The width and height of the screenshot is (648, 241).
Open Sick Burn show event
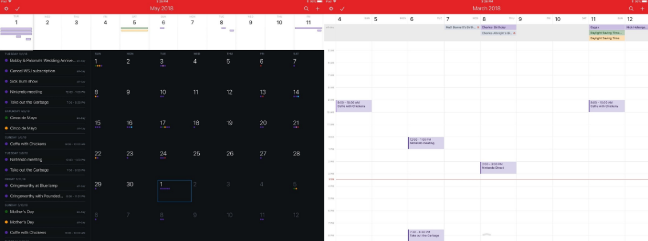click(45, 81)
